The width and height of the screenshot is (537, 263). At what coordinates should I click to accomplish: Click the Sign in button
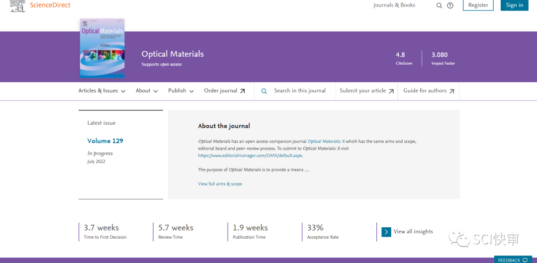point(514,5)
